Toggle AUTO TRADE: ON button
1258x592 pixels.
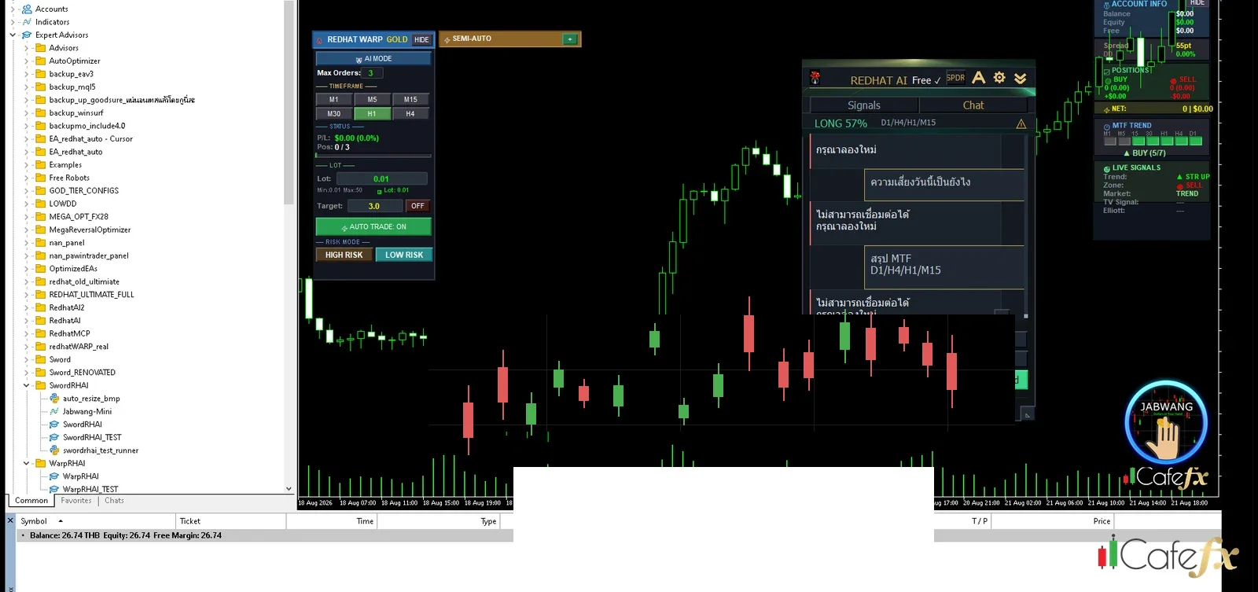(x=373, y=226)
